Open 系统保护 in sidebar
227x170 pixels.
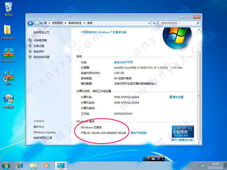[39, 51]
